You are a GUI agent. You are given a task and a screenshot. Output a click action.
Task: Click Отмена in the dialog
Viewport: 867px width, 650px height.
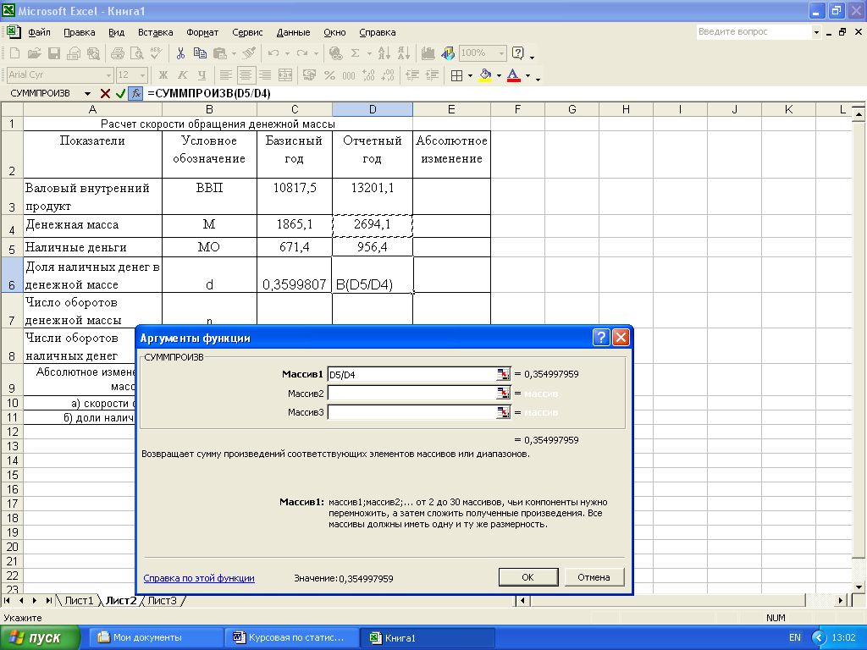tap(594, 577)
